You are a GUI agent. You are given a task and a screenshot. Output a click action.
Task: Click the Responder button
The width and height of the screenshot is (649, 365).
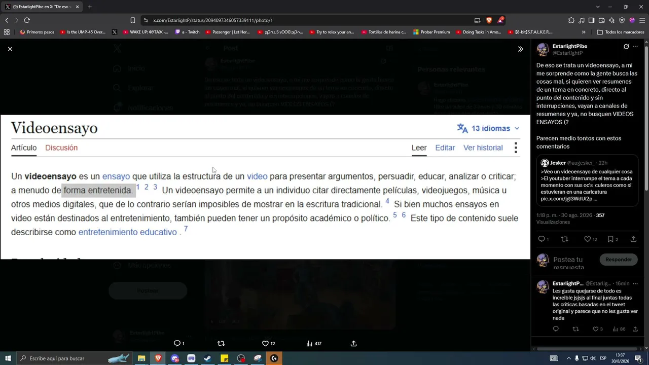(x=619, y=260)
